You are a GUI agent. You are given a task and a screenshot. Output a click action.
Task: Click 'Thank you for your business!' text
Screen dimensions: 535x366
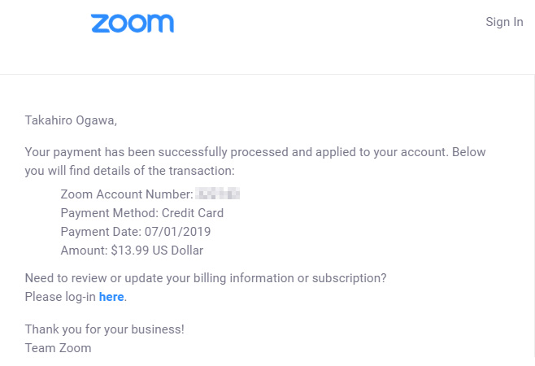point(105,329)
